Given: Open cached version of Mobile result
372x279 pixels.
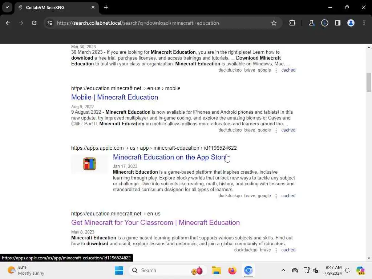Looking at the screenshot, I should 288,130.
